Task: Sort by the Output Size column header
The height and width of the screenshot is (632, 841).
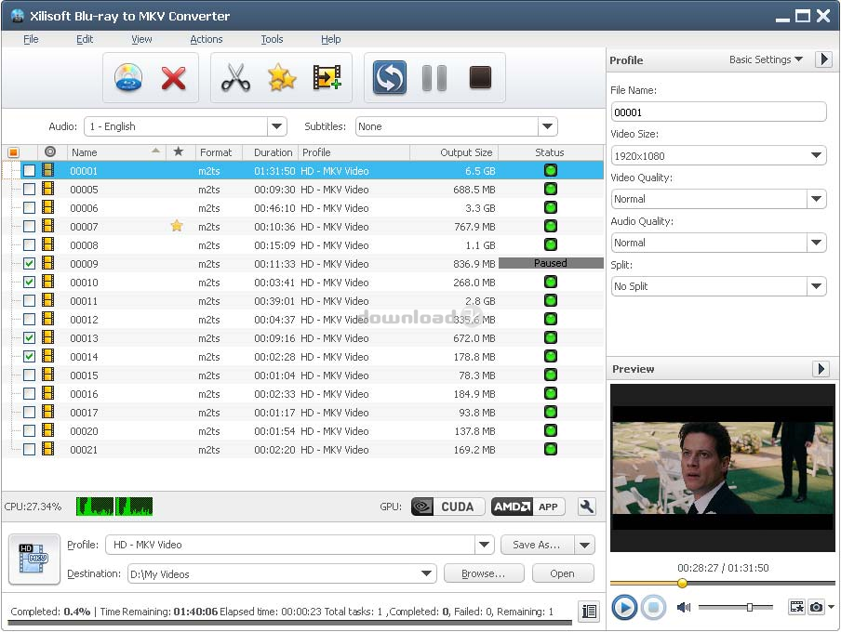Action: 454,152
